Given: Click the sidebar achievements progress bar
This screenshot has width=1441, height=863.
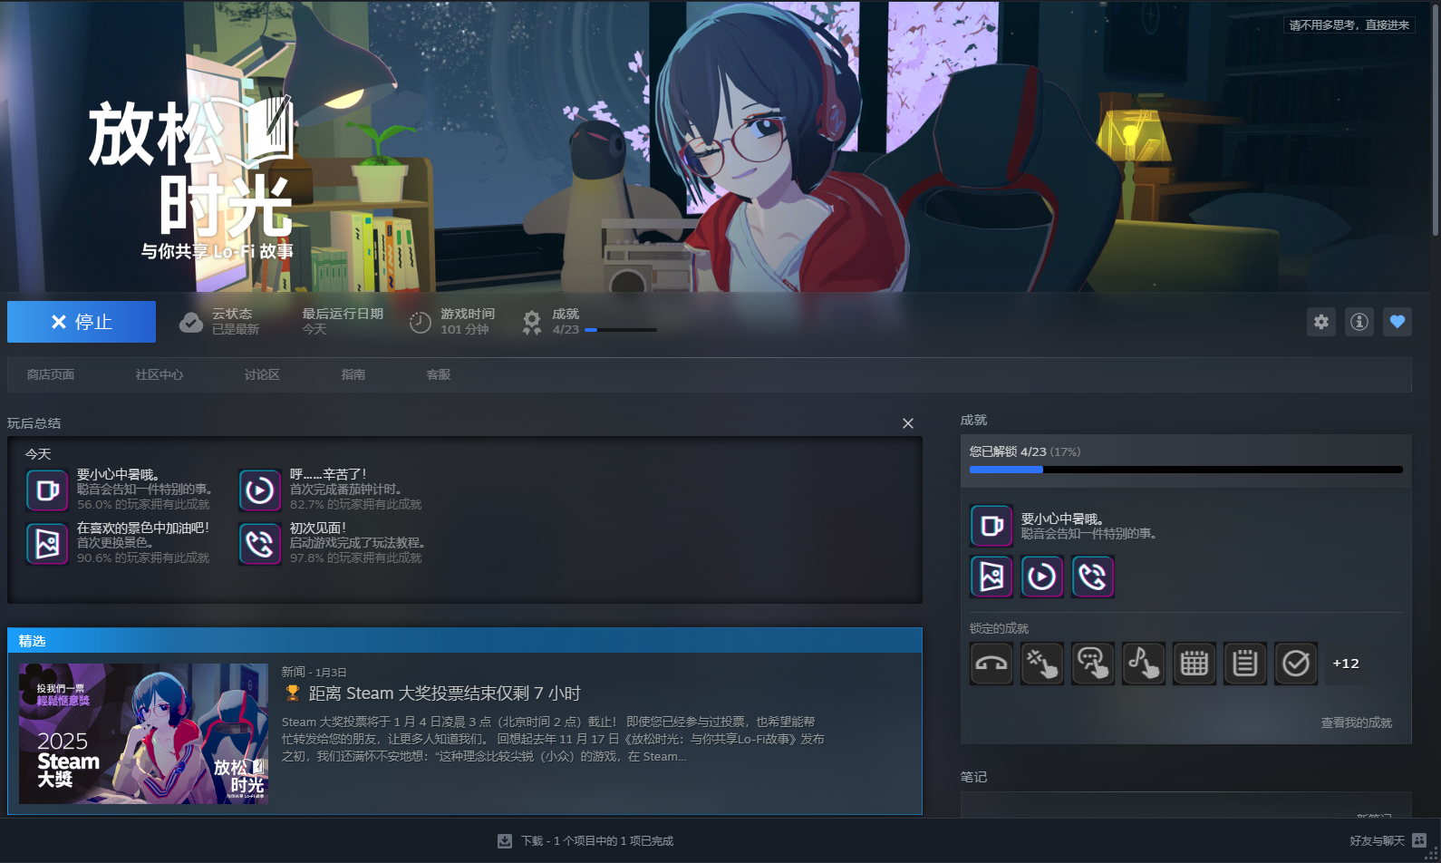Looking at the screenshot, I should pos(1186,470).
